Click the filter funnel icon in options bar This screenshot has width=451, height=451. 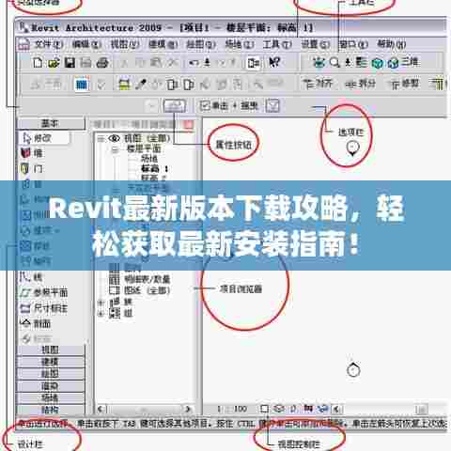(272, 106)
